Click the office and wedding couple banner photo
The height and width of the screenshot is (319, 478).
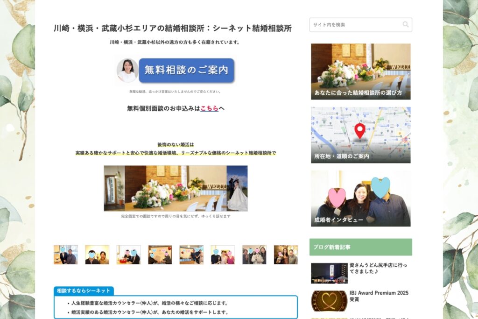[x=176, y=188]
